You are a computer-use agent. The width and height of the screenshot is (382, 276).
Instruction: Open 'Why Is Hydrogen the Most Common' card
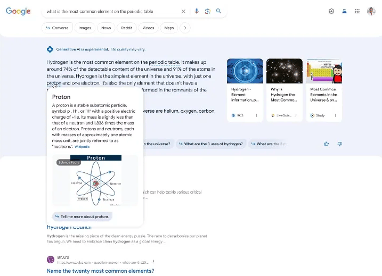285,90
